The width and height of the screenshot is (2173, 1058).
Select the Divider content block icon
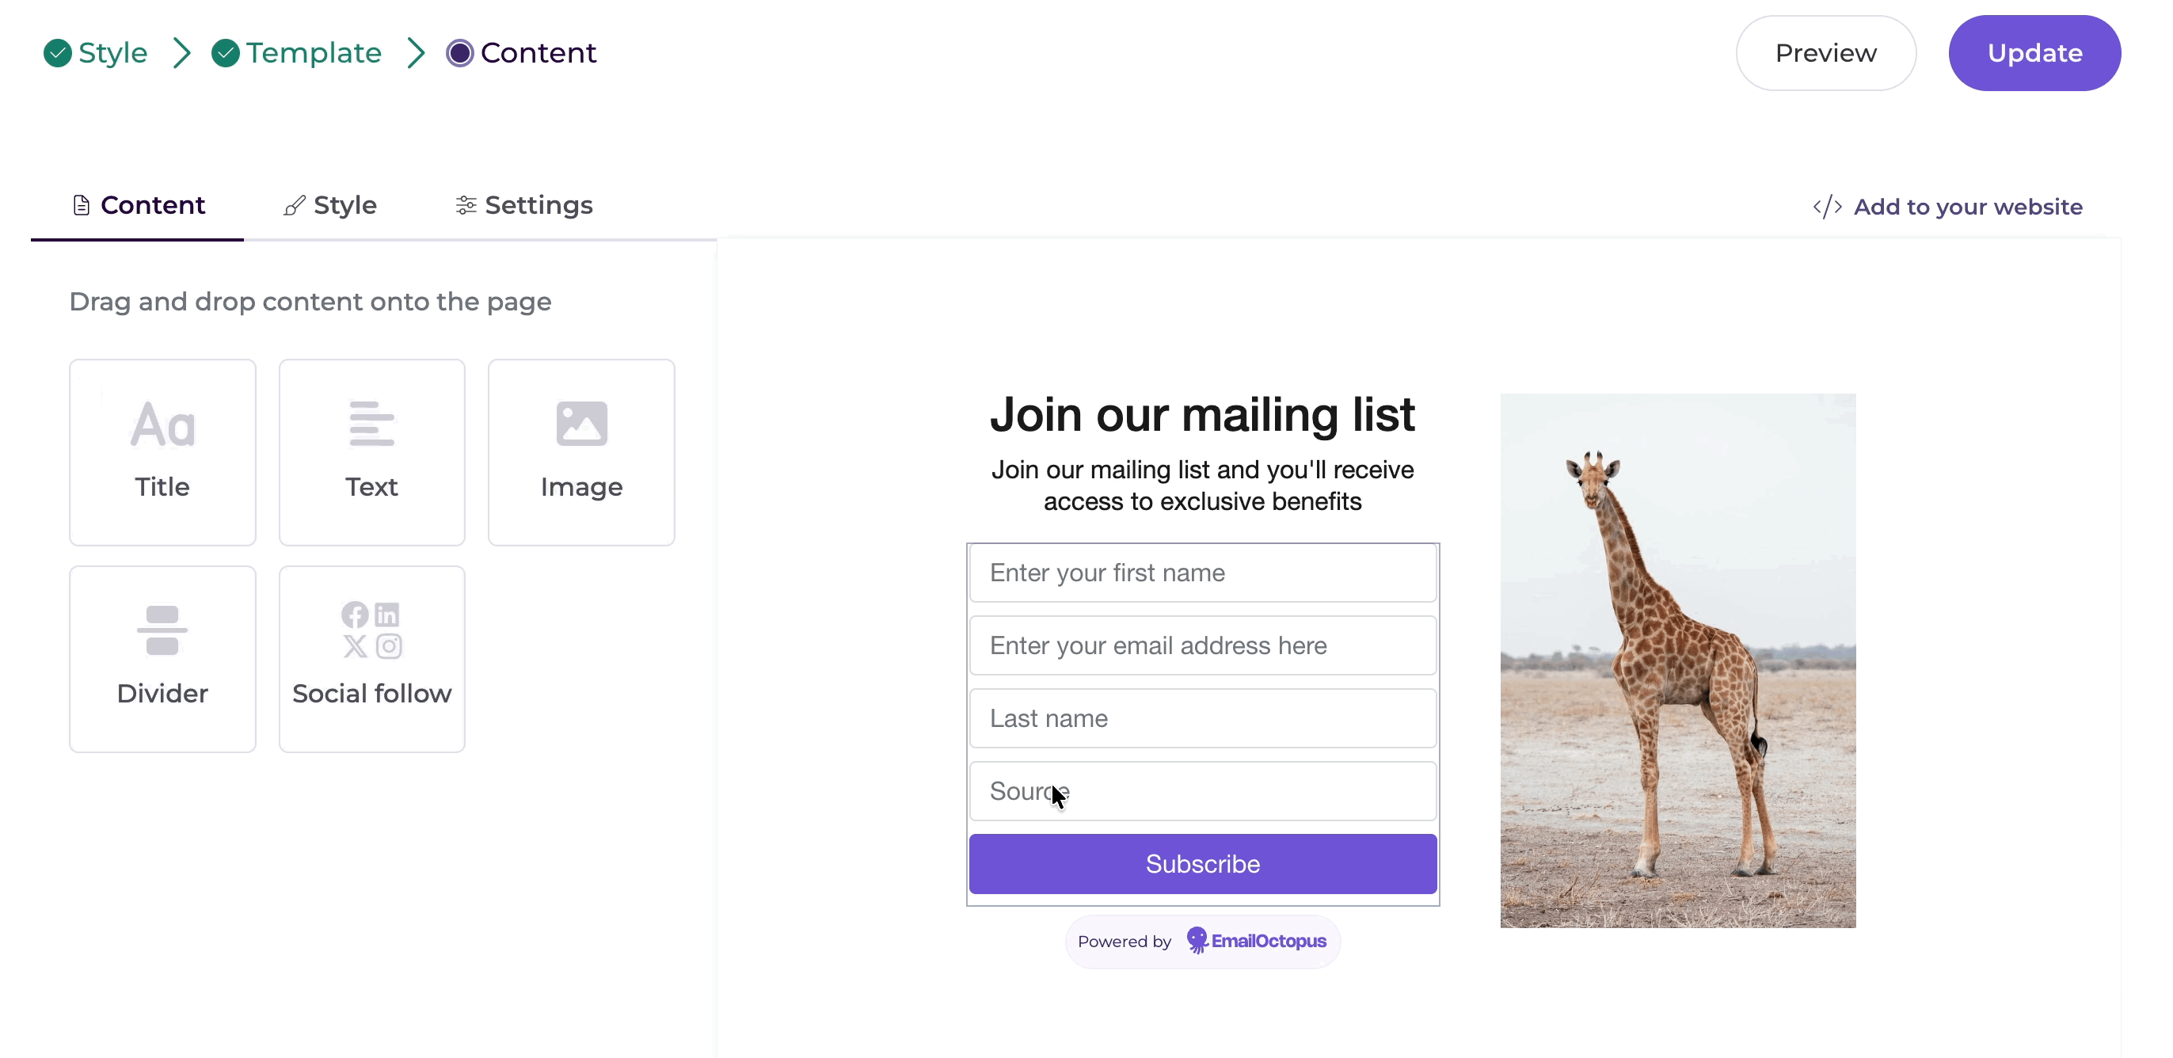(x=162, y=630)
